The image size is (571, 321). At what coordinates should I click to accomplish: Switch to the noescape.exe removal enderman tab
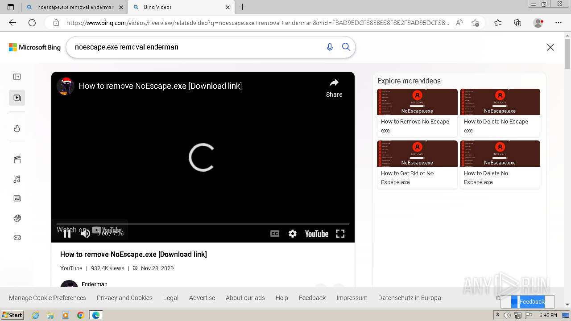[x=74, y=7]
